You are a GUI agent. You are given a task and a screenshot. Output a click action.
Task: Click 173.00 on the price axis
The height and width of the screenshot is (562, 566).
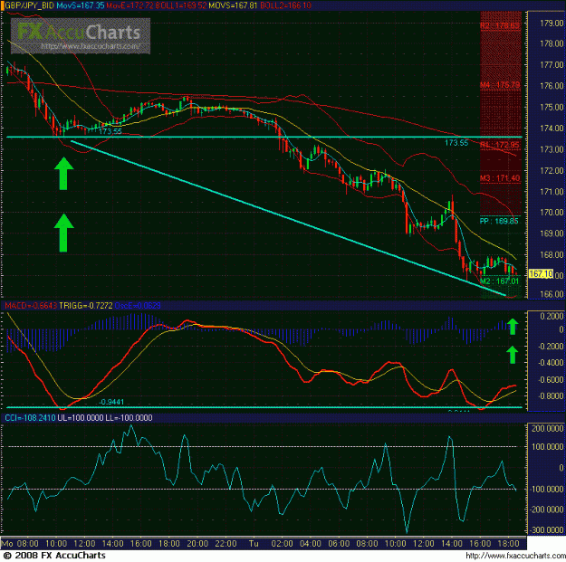coord(552,149)
